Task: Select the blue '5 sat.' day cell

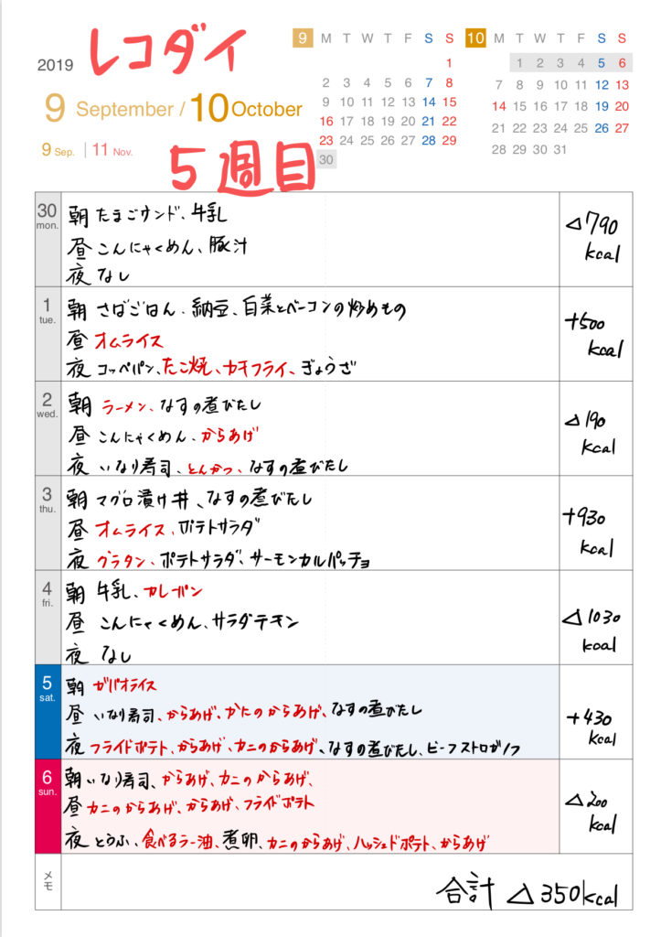Action: pos(48,712)
